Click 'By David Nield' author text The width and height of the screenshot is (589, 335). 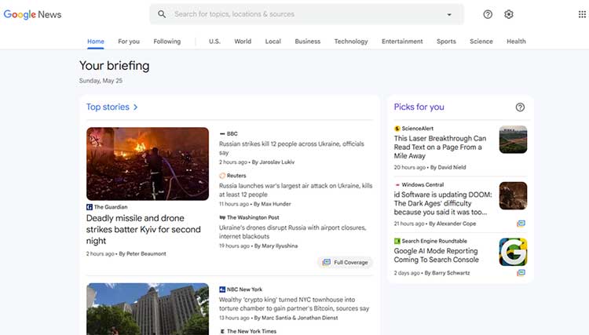448,167
